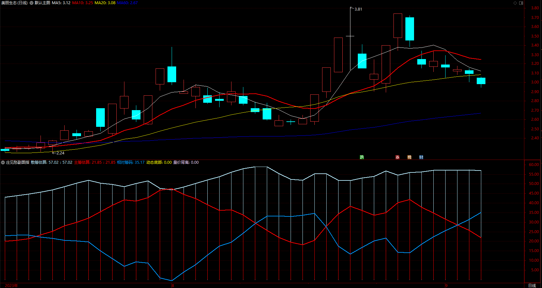Click the 美丽生态(日线) stock title
Image resolution: width=542 pixels, height=288 pixels.
point(14,3)
